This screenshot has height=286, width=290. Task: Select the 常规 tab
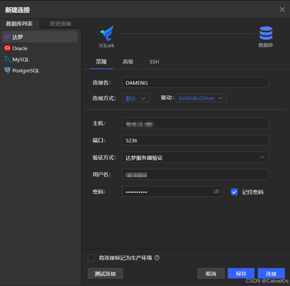pyautogui.click(x=101, y=62)
